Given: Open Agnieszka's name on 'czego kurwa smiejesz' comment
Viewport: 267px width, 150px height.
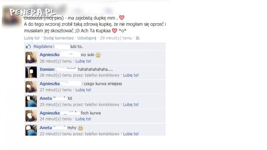Looking at the screenshot, I should (50, 84).
